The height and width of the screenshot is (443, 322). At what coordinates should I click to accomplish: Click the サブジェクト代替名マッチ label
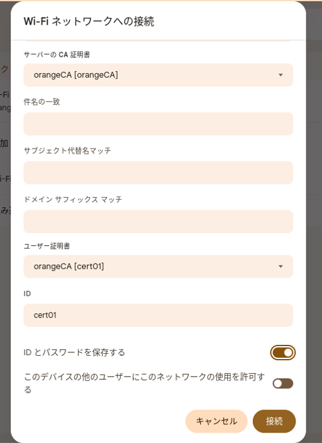[x=68, y=150]
